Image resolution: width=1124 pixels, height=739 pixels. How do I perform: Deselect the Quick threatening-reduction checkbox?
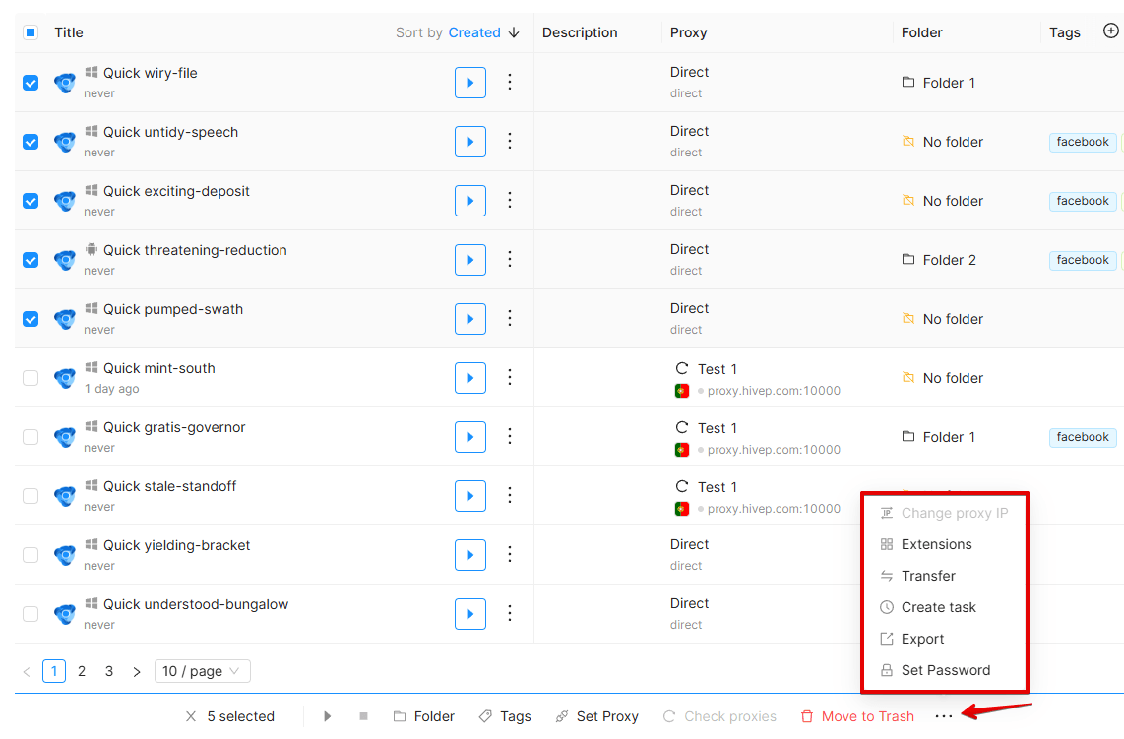click(31, 260)
